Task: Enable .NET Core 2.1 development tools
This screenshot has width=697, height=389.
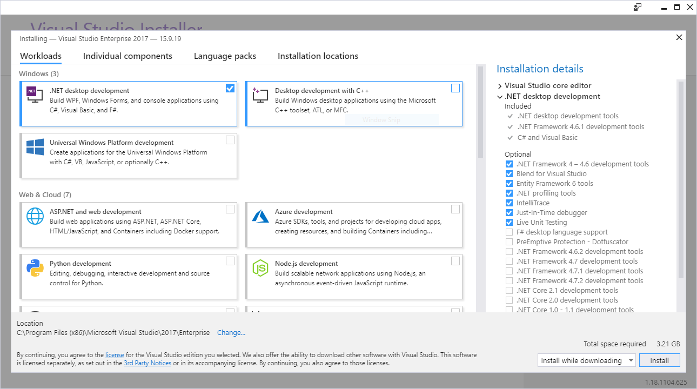Action: point(509,291)
